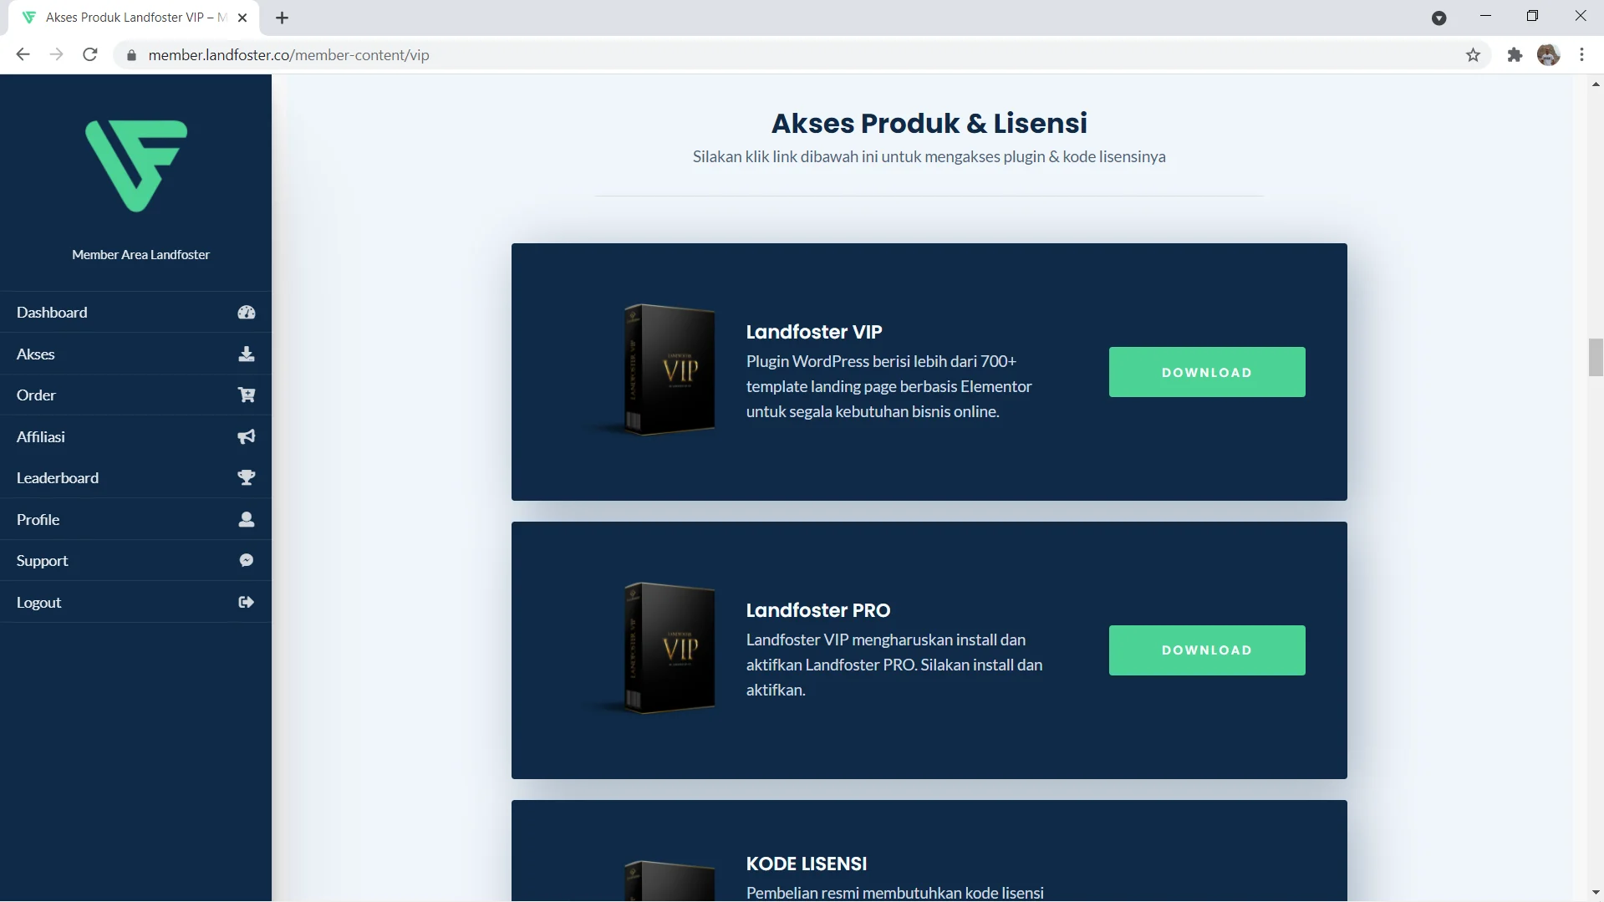
Task: Click the Landfoster logo in sidebar
Action: (x=136, y=166)
